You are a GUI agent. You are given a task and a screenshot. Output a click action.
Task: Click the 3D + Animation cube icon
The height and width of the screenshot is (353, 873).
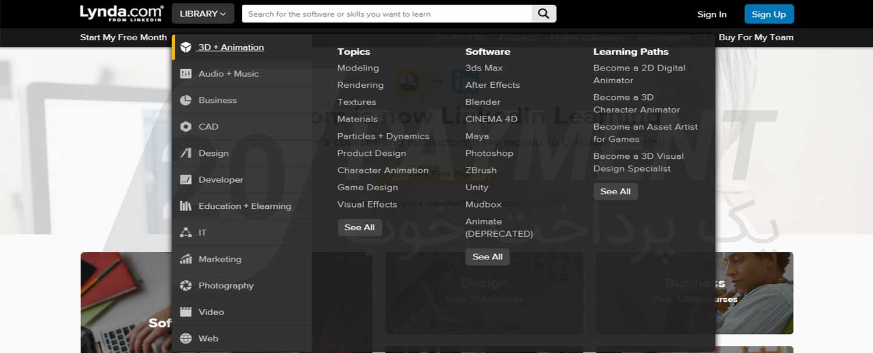(x=186, y=47)
